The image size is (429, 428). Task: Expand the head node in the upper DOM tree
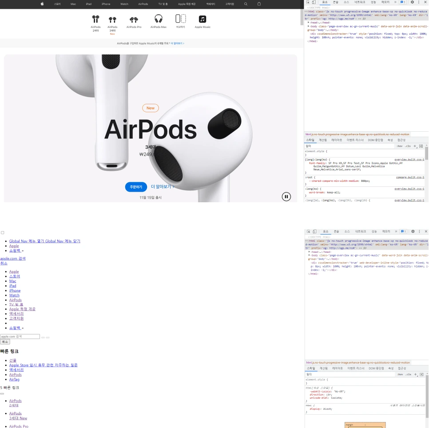click(x=308, y=23)
